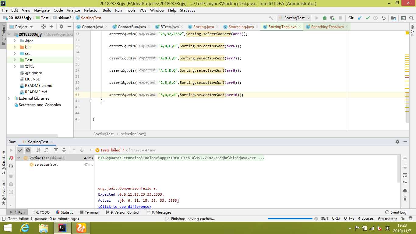
Task: Click the 'Click to see difference' link
Action: [x=125, y=206]
